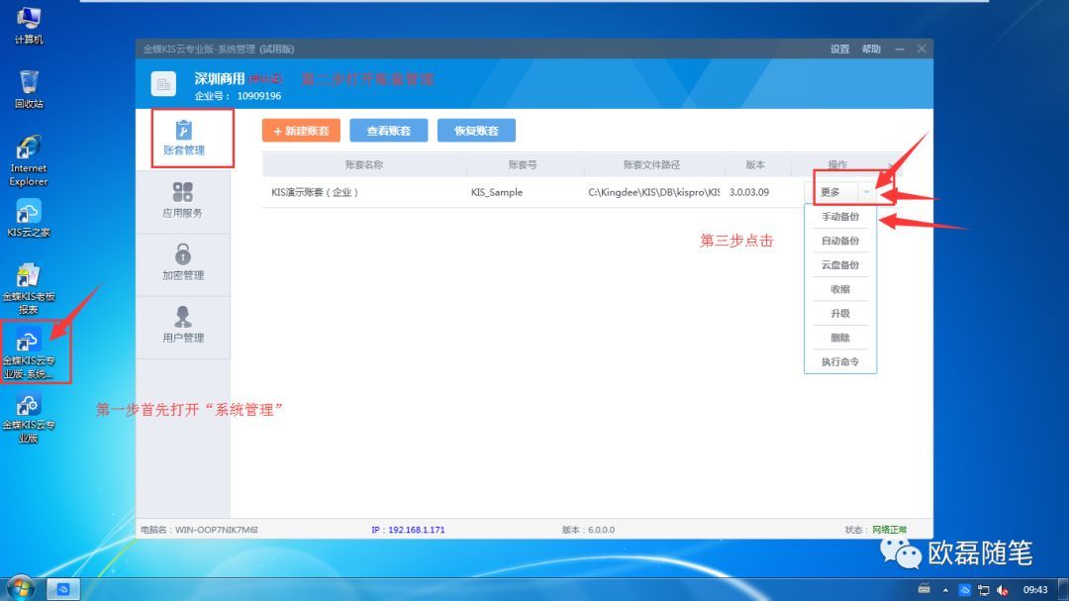Viewport: 1069px width, 601px height.
Task: Open 回收站 recycle bin icon
Action: [x=29, y=89]
